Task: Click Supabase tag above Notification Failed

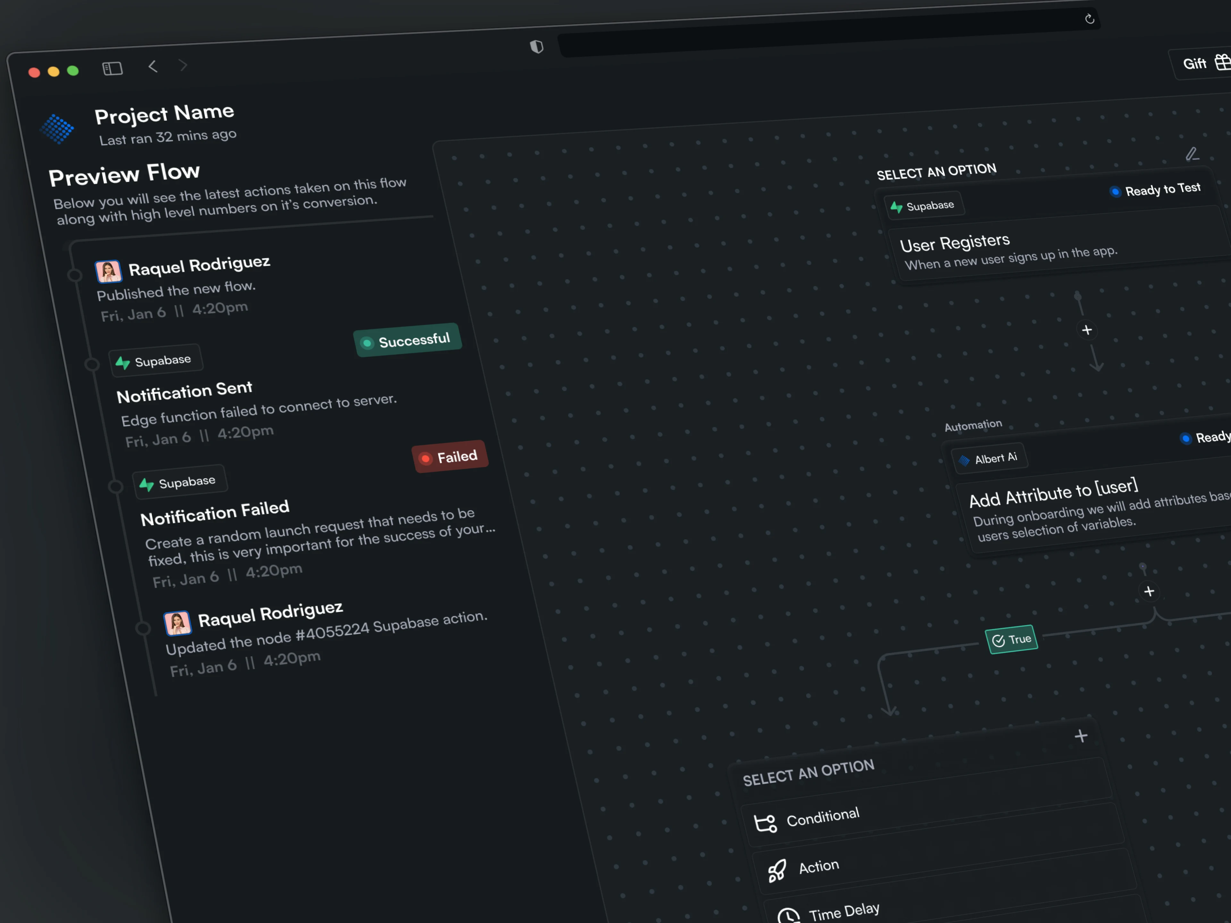Action: 180,482
